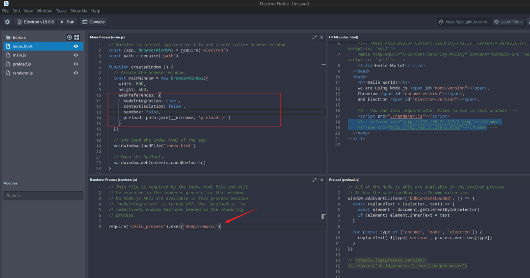
Task: Reset editor layout with grid icon
Action: 77,37
